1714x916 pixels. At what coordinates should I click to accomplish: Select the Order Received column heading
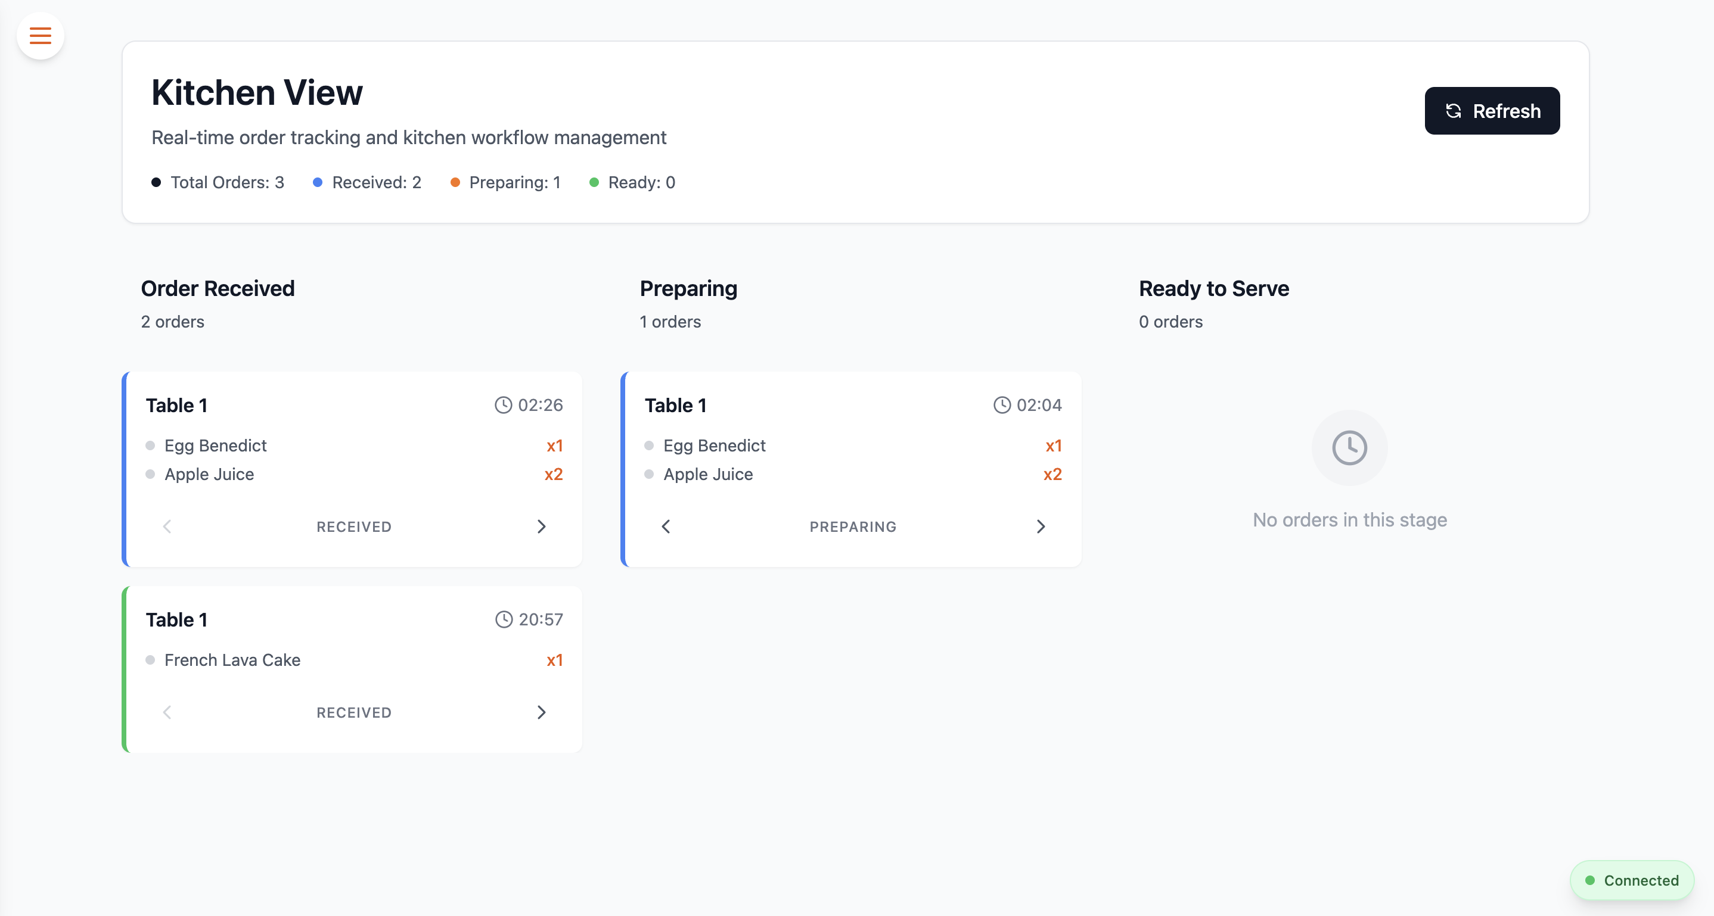(218, 288)
